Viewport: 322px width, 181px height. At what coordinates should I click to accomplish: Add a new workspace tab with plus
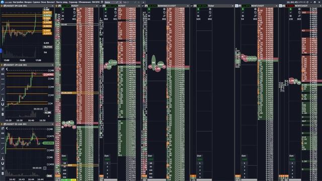[x=143, y=2]
